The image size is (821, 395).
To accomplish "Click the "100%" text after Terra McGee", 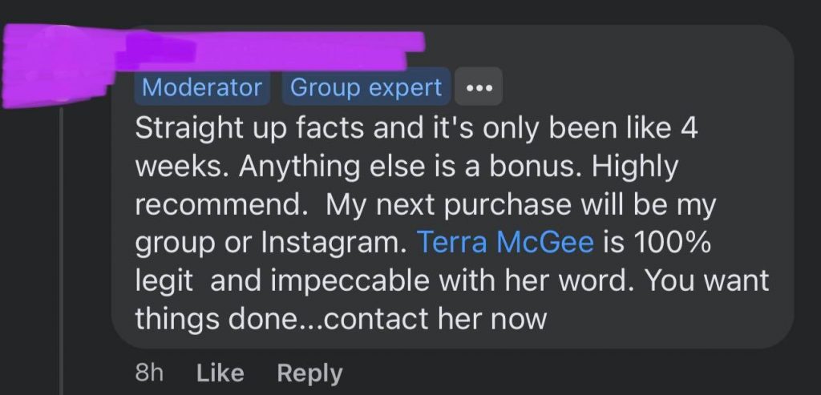I will point(672,243).
